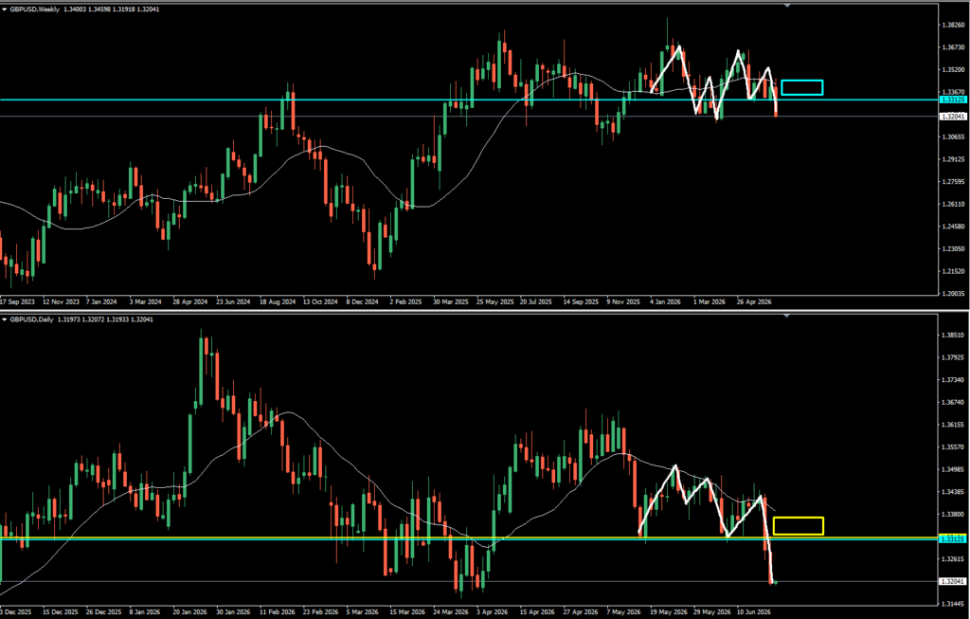The image size is (970, 619).
Task: Open the GBPUSD,Daily chart title dropdown arrow
Action: (5, 319)
